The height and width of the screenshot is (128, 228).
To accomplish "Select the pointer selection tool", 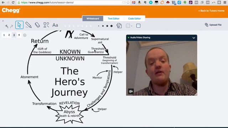I will pos(19,25).
